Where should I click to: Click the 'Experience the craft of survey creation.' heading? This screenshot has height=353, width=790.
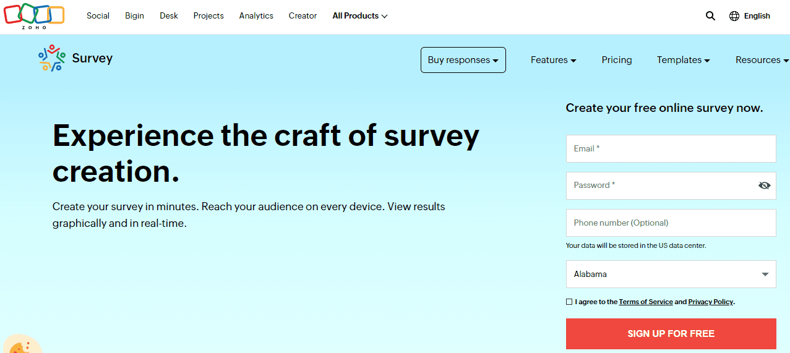point(266,153)
